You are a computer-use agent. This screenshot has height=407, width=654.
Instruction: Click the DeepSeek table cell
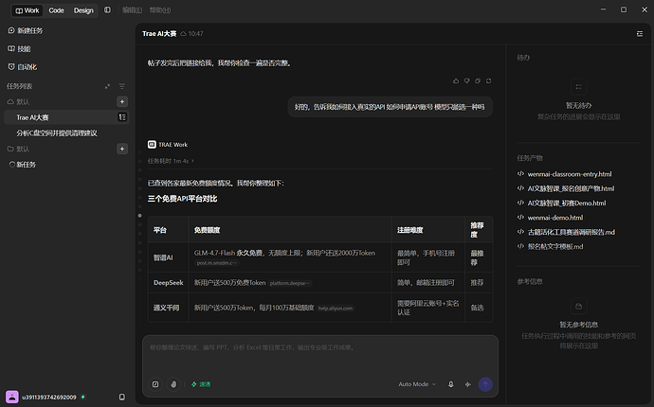(x=168, y=282)
